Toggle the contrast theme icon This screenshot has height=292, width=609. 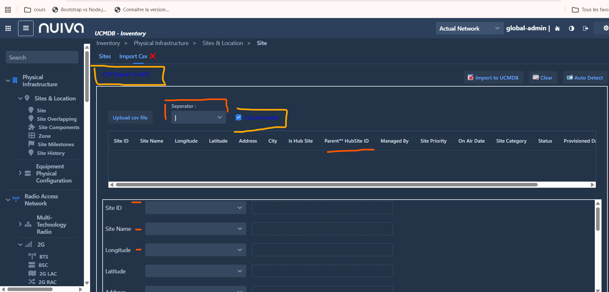tap(571, 28)
